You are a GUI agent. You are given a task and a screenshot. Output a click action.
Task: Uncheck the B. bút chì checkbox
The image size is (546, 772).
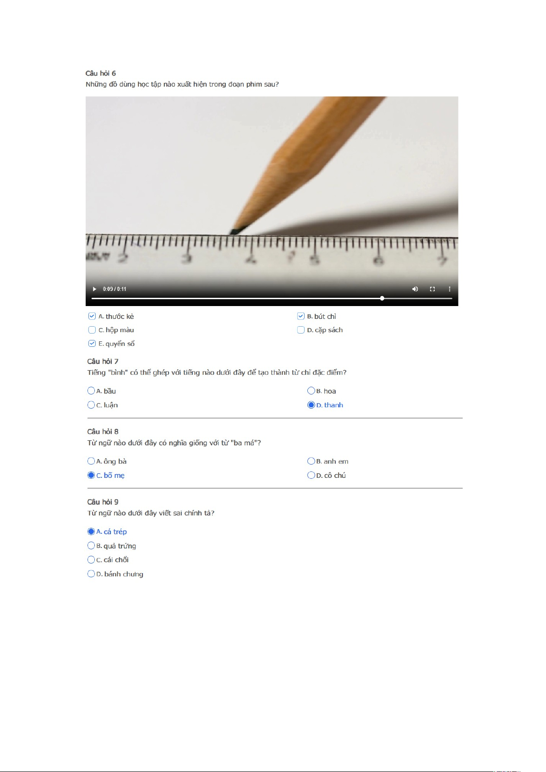click(x=301, y=316)
